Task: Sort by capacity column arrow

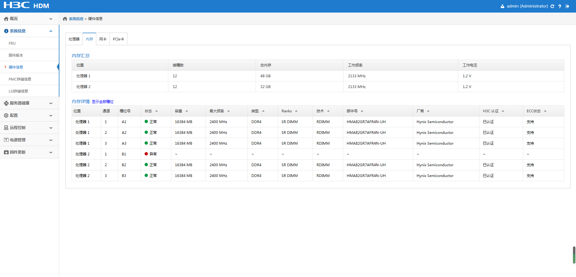Action: coord(187,111)
